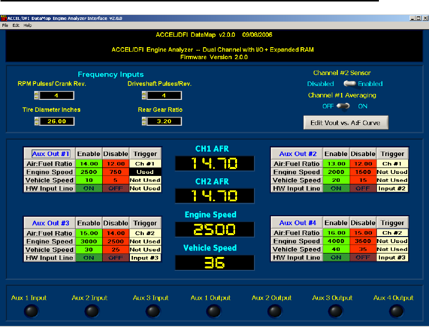Click Aux Out #1 Engine Speed enable 2500
Screen dimensions: 429x327
[89, 172]
